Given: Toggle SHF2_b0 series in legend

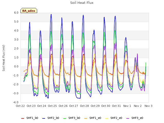Looking at the screenshot, I should pyautogui.click(x=51, y=118).
